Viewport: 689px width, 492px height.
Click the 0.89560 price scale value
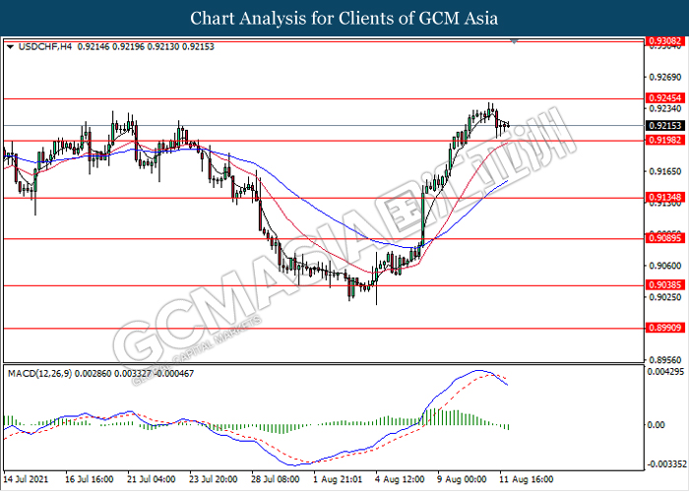(x=665, y=360)
